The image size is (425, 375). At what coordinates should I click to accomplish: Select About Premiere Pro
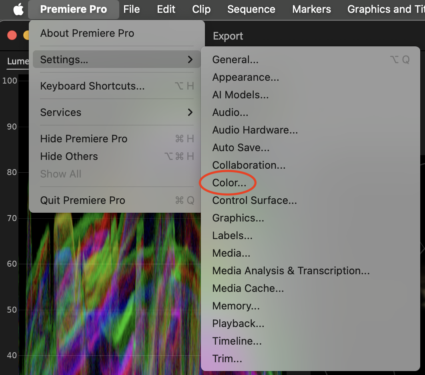click(87, 33)
